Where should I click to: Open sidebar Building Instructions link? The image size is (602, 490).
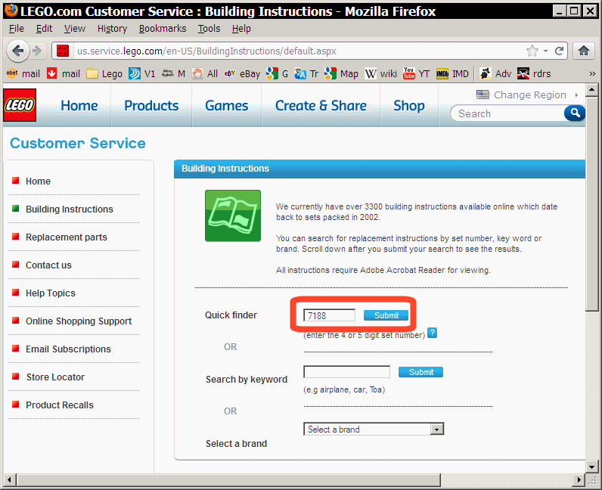click(x=69, y=209)
